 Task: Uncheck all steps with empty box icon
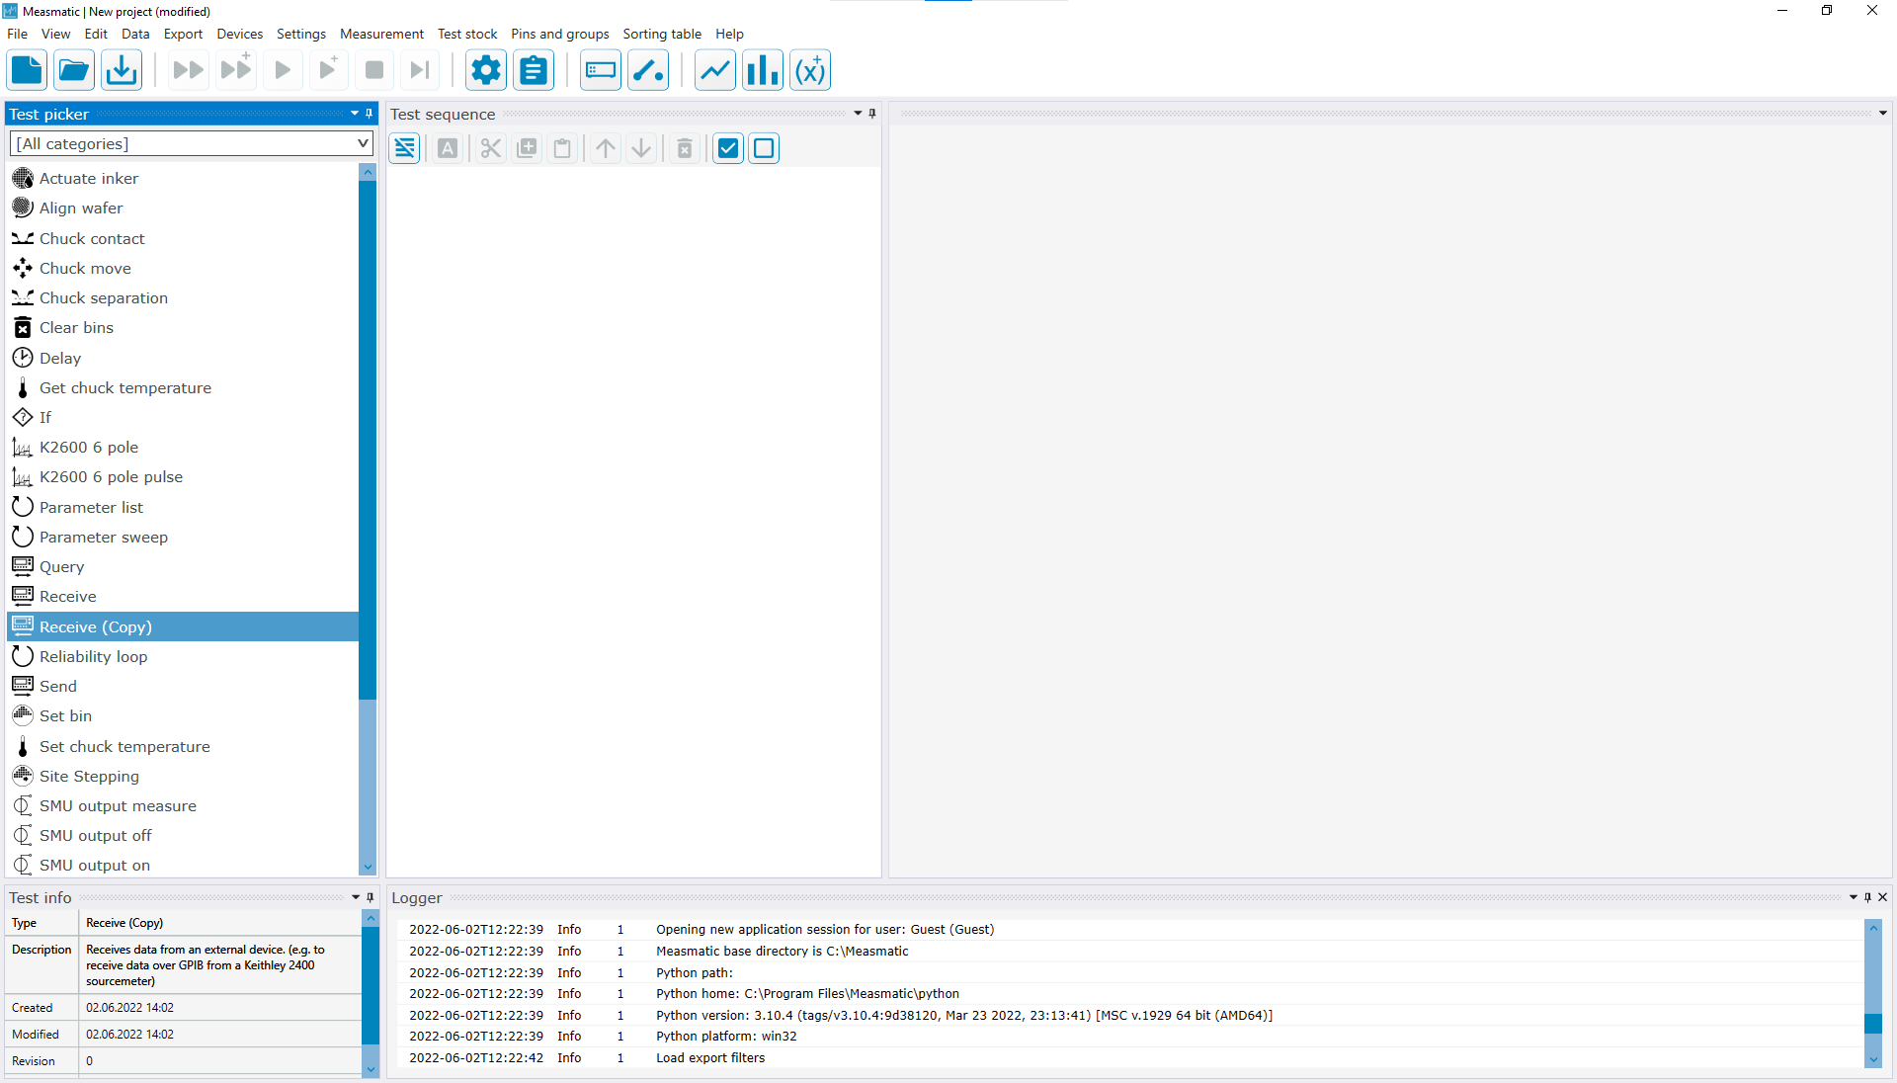(x=764, y=148)
